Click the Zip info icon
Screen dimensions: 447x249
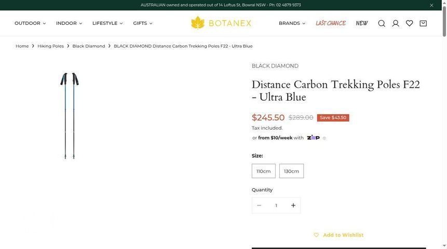click(324, 138)
